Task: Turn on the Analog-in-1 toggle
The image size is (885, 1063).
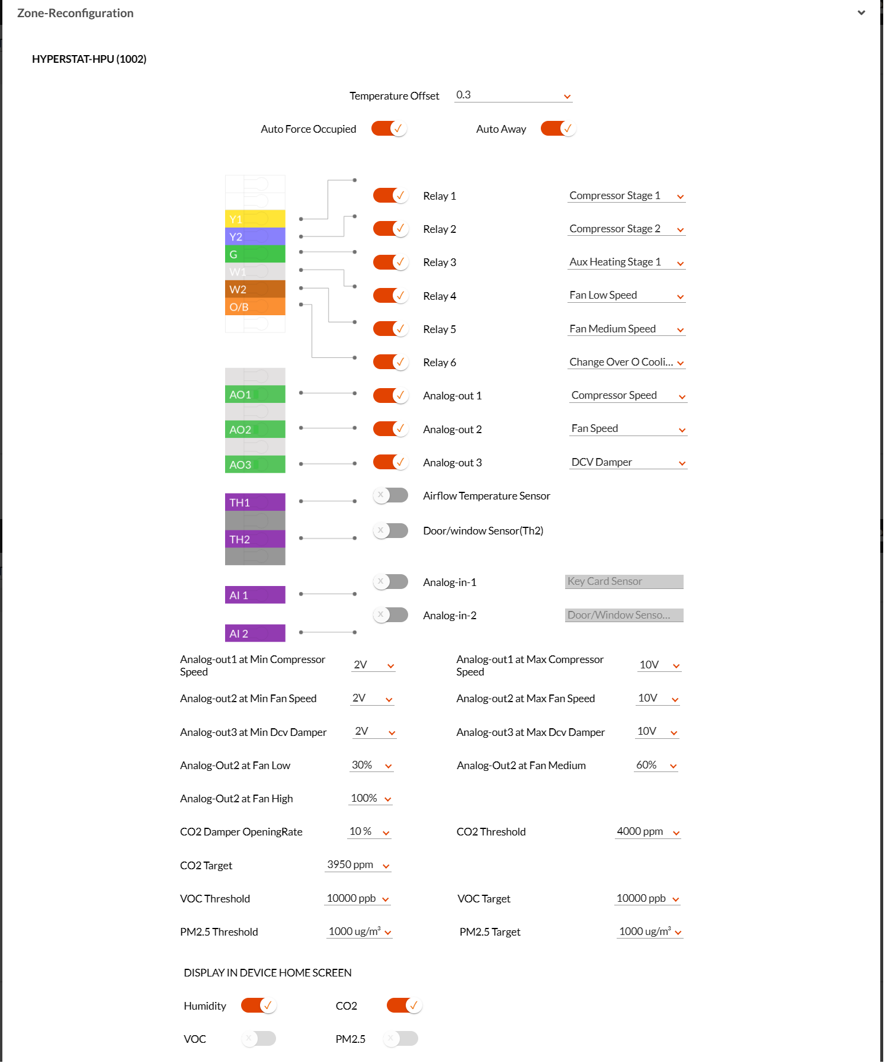Action: [x=390, y=582]
